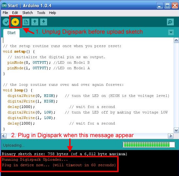The image size is (179, 176).
Task: Open the tab options dropdown arrow
Action: [x=171, y=32]
